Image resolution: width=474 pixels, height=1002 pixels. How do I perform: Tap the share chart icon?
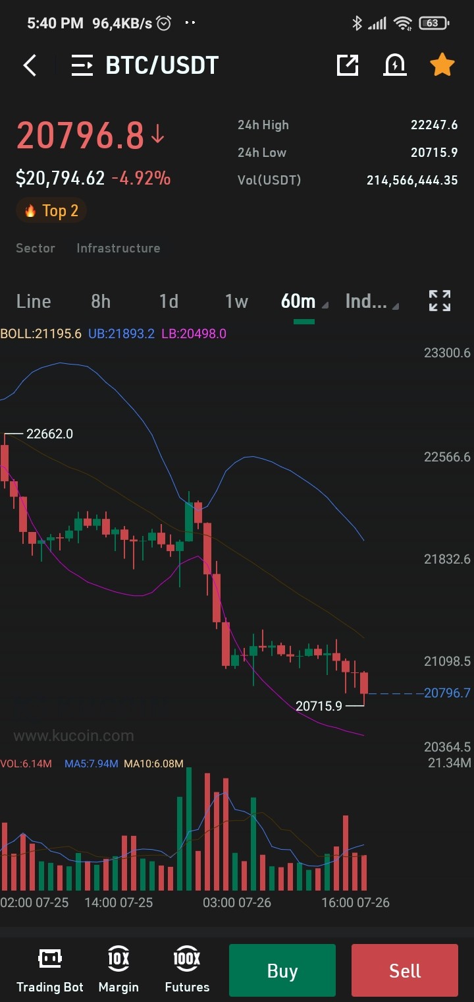[348, 65]
